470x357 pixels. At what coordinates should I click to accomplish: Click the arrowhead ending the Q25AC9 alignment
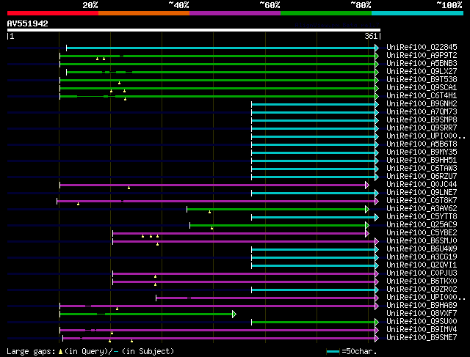click(366, 225)
